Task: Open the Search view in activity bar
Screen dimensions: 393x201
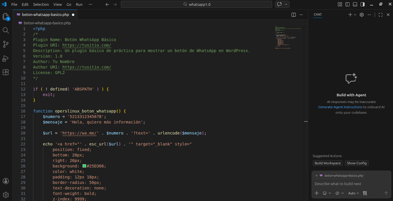Action: click(6, 30)
